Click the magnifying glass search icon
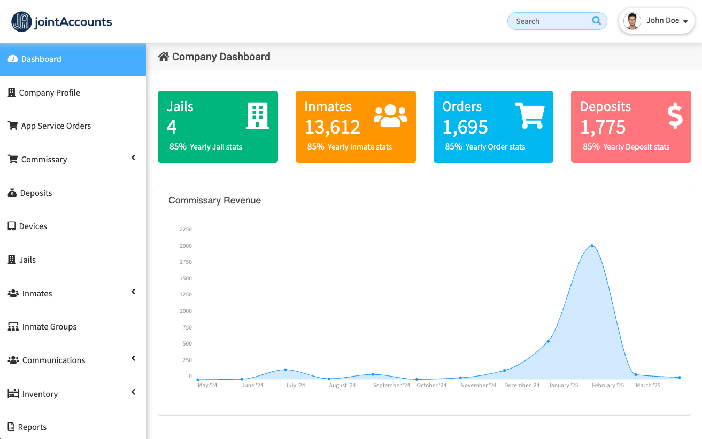702x439 pixels. click(596, 21)
